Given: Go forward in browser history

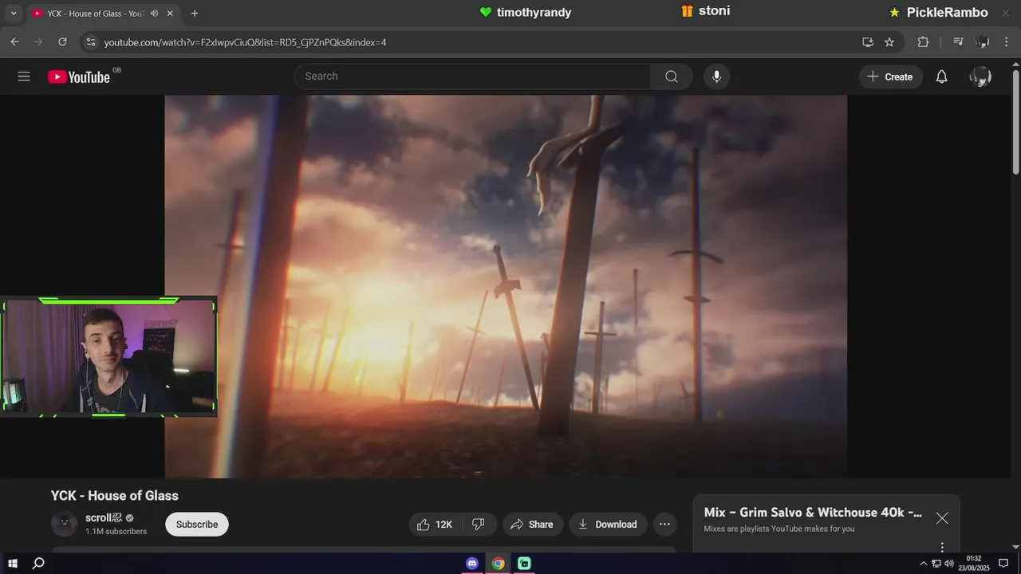Looking at the screenshot, I should [x=38, y=41].
